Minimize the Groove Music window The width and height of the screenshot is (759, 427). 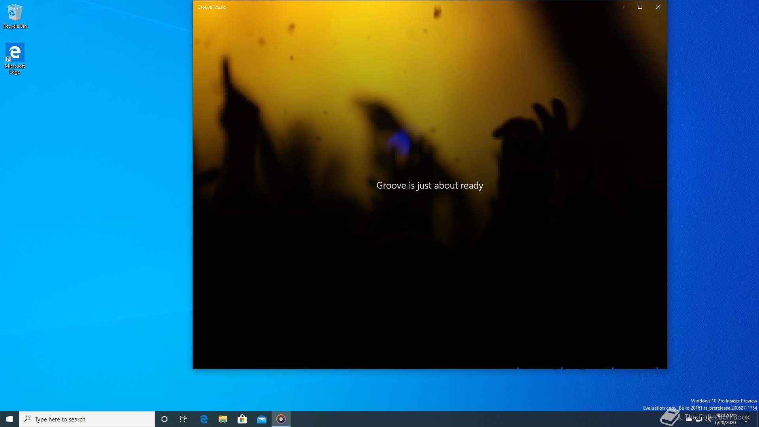[622, 7]
